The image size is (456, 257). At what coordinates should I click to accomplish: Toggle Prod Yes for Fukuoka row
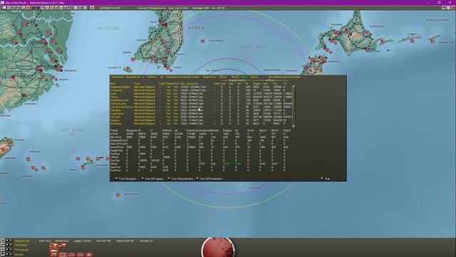[x=175, y=117]
